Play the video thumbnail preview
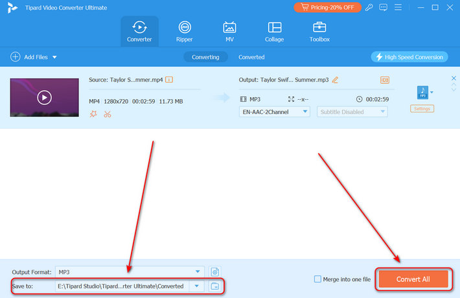This screenshot has height=298, width=460. coord(43,97)
